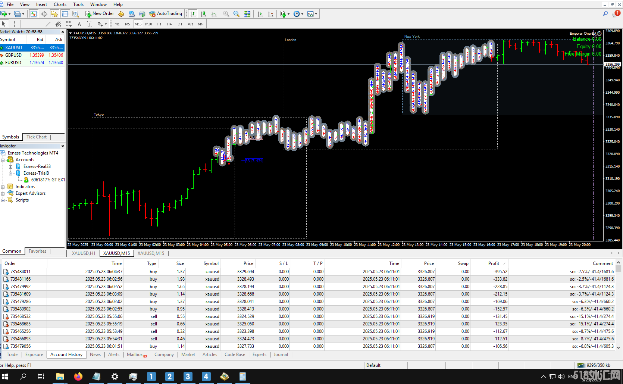Toggle the AutoTrading button
Viewport: 623px width, 384px height.
[166, 14]
